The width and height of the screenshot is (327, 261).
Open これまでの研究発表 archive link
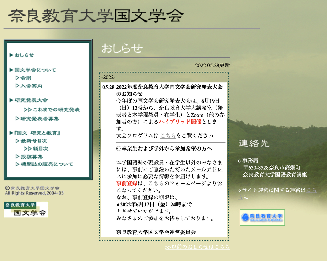click(x=52, y=109)
